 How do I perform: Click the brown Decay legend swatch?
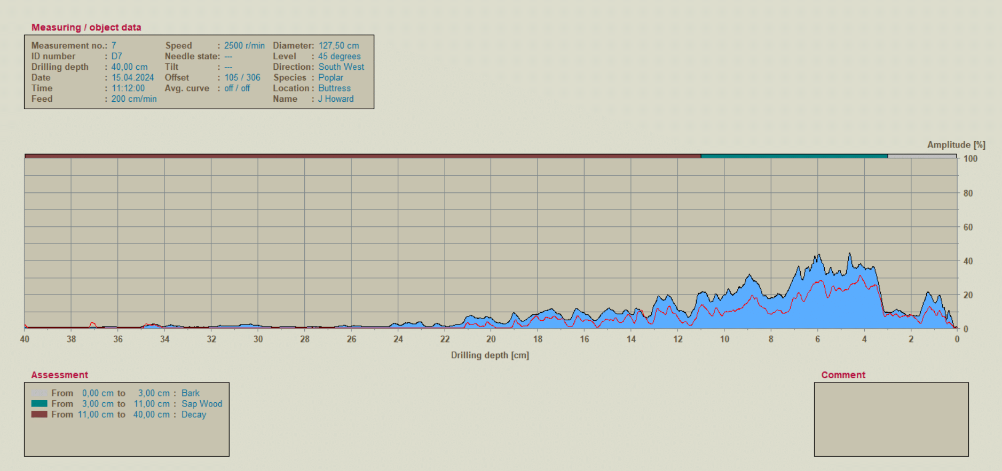pyautogui.click(x=39, y=415)
